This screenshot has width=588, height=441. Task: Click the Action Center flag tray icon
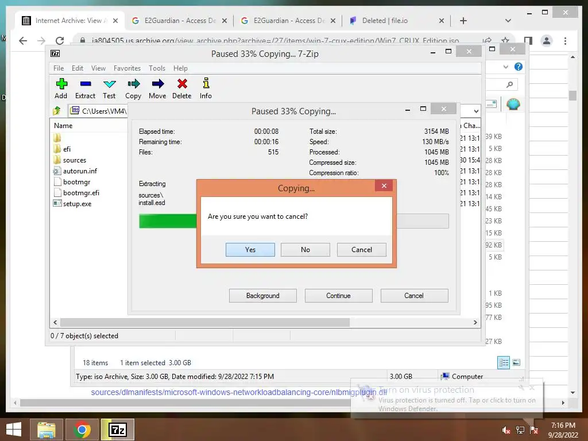[535, 430]
